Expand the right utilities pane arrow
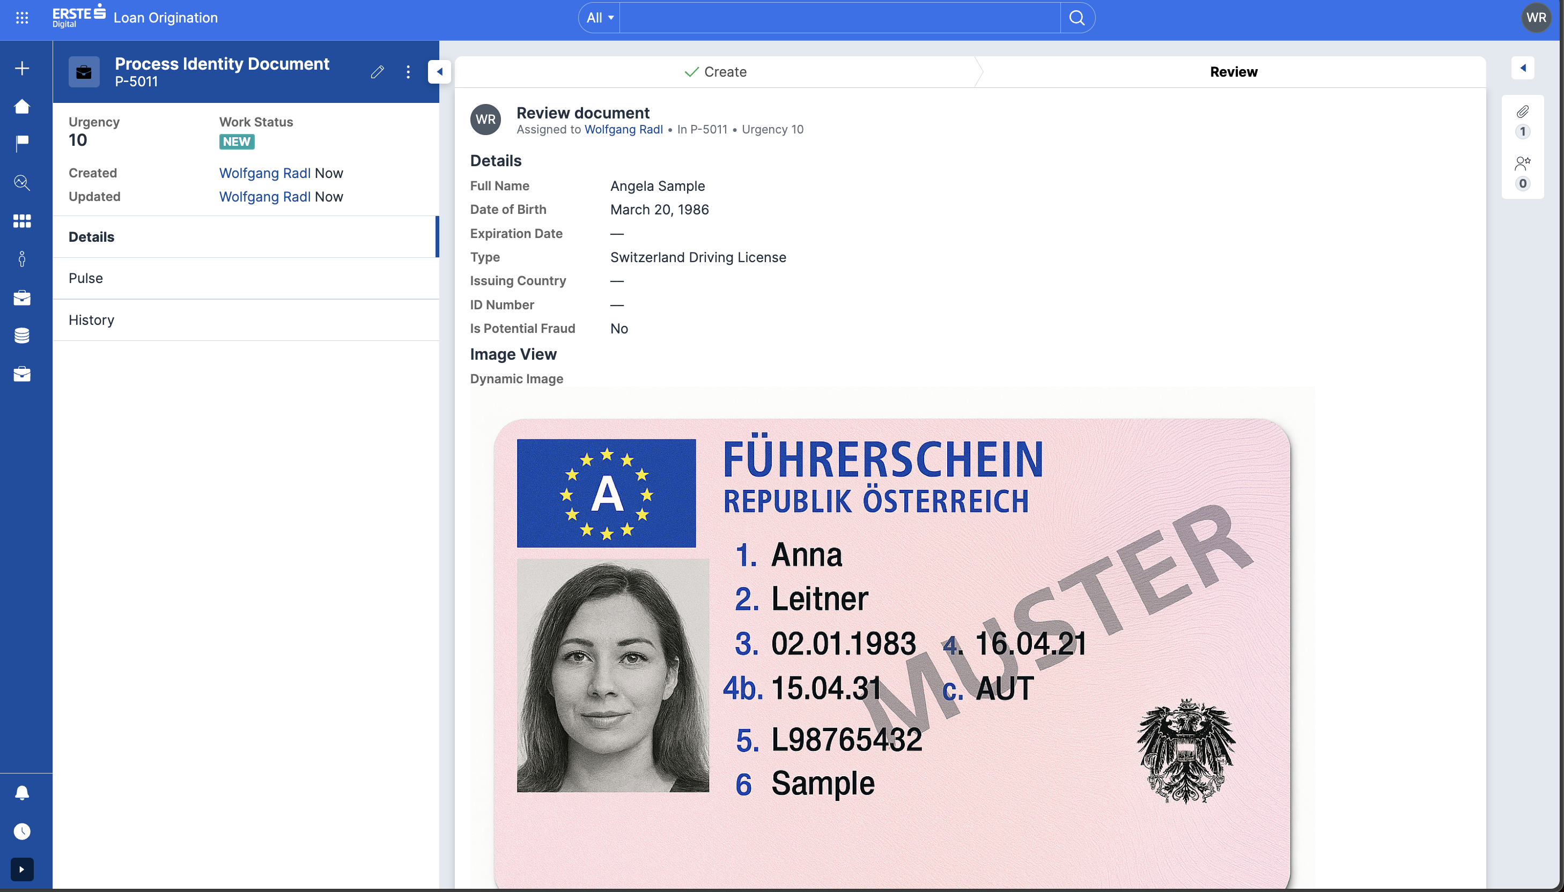 coord(1523,68)
